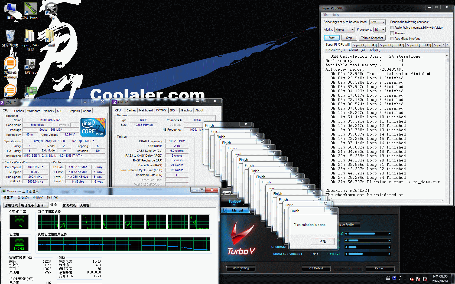455x284 pixels.
Task: Open the Calculate(C) menu in Super PI
Action: 335,50
